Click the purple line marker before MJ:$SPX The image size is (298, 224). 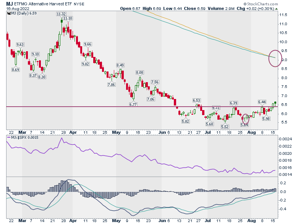pyautogui.click(x=9, y=137)
